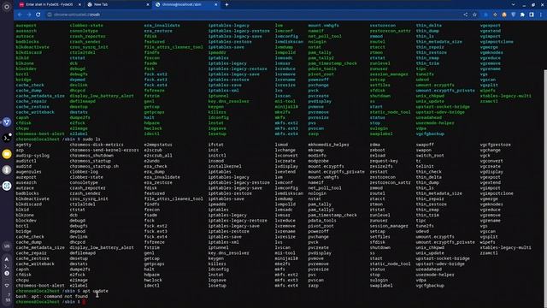Click the 'telinit' entry
This screenshot has height=308, width=547.
coord(425,166)
